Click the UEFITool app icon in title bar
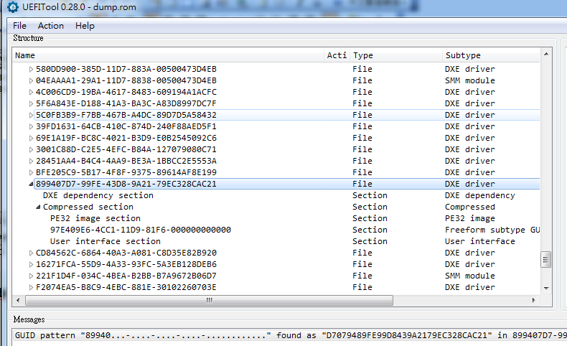Screen dimensions: 567x346 pyautogui.click(x=13, y=6)
